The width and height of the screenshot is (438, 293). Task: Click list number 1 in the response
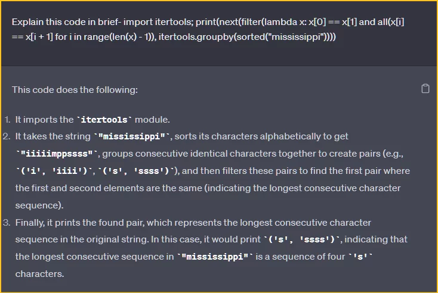click(7, 119)
